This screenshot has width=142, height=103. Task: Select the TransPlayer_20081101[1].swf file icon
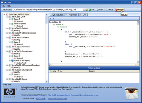(x=7, y=14)
